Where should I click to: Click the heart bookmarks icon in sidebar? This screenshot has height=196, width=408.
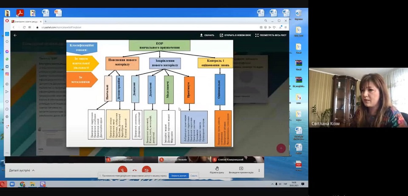point(7,101)
